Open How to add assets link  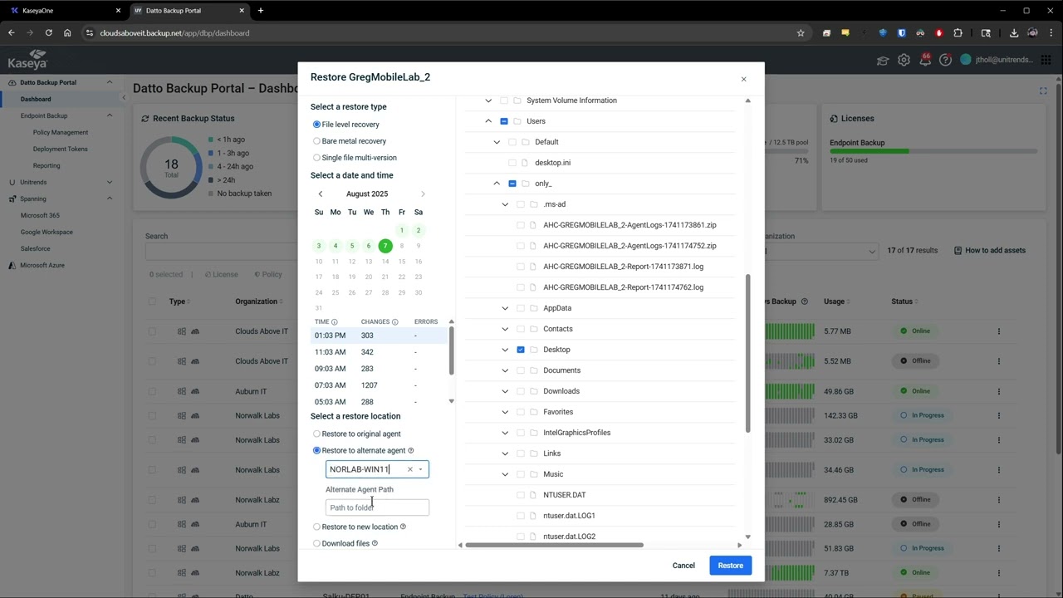(990, 250)
